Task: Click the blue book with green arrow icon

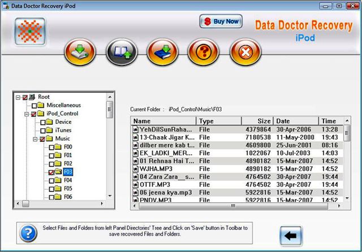Action: pos(162,52)
